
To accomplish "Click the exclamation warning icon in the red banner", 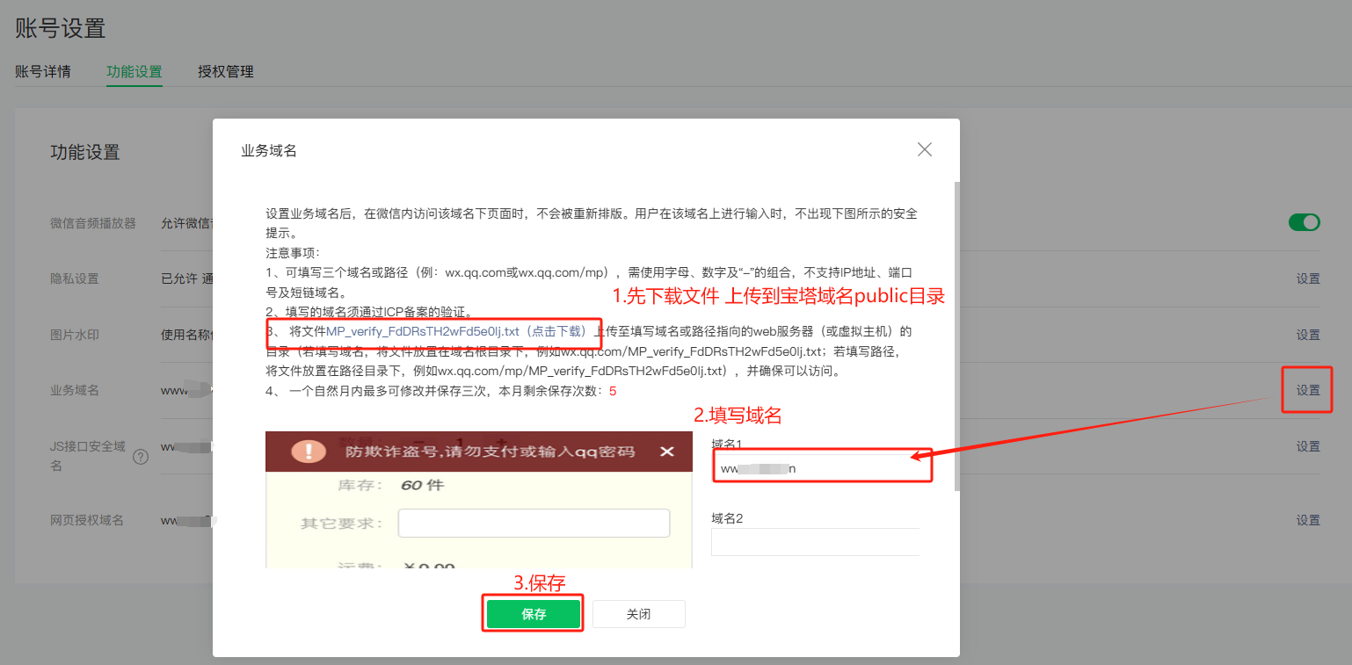I will pos(309,452).
